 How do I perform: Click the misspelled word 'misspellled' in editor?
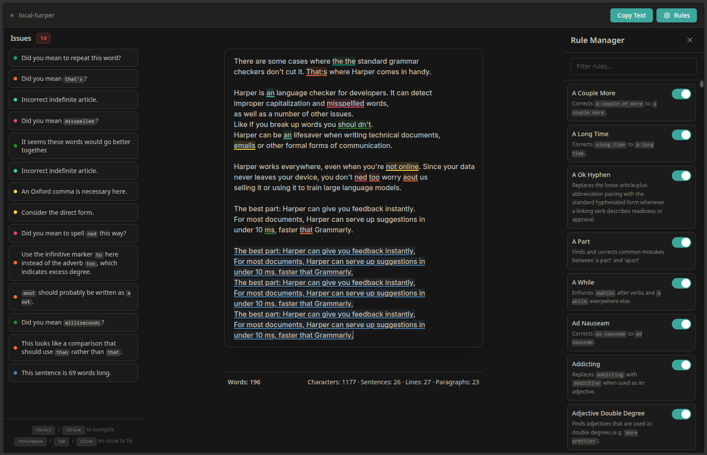click(345, 104)
